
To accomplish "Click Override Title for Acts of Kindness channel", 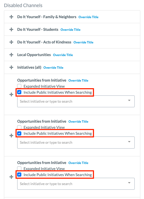I will pos(83,42).
